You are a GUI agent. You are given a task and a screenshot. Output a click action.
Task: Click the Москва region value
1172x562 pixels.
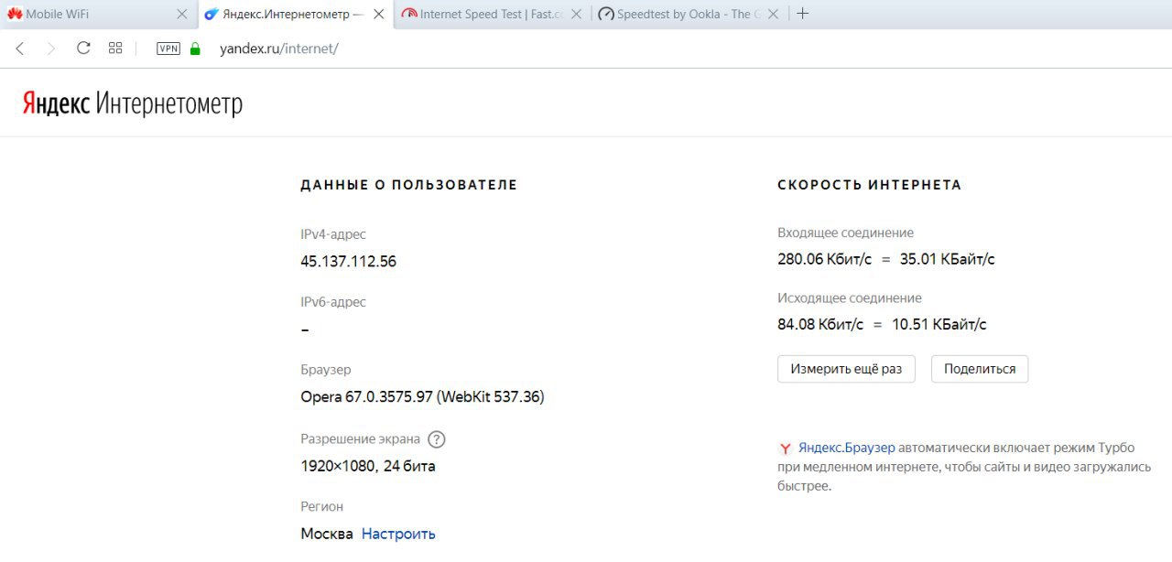(327, 534)
